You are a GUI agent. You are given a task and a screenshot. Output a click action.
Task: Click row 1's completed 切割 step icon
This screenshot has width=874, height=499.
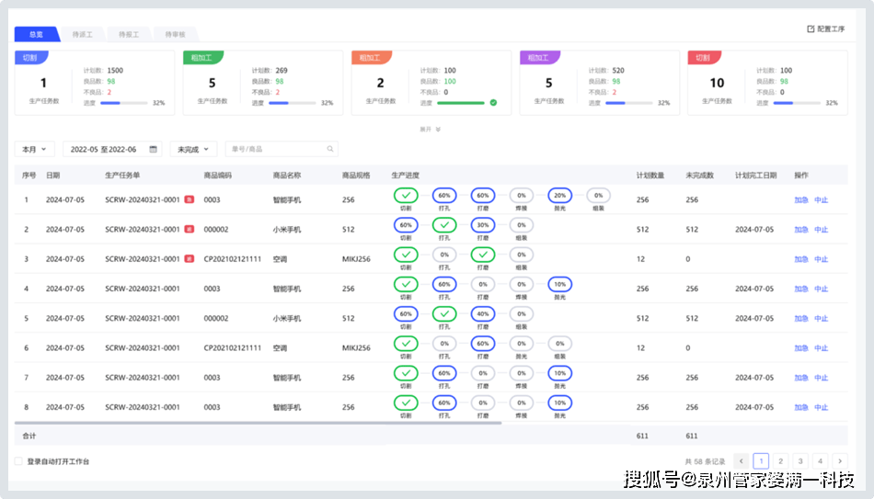(x=406, y=196)
